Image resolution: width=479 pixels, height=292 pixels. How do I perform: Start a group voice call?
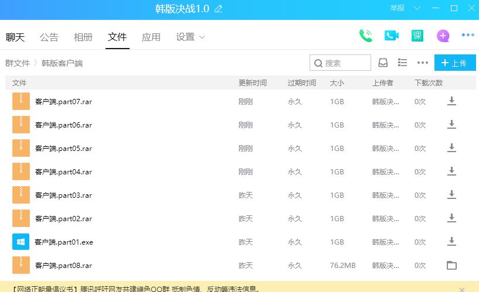366,36
